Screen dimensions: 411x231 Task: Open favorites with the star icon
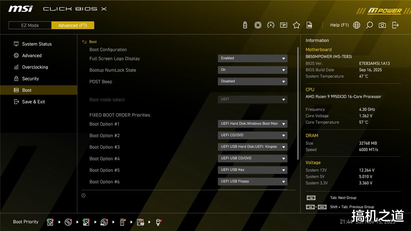[296, 25]
